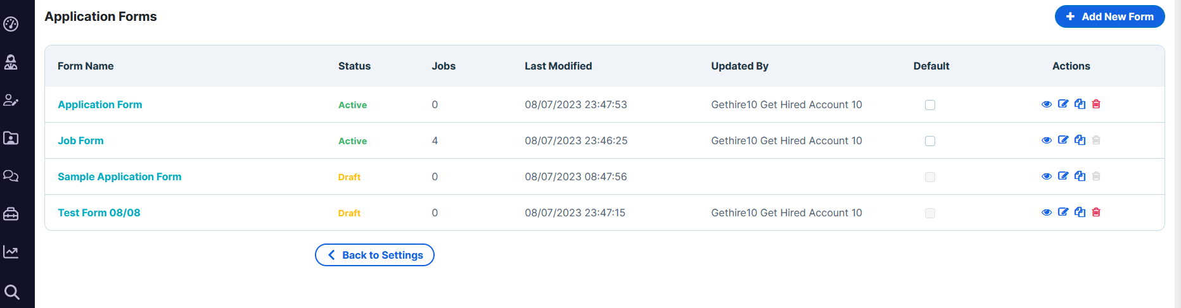Open the analytics chart icon in sidebar
1181x308 pixels.
coord(11,252)
